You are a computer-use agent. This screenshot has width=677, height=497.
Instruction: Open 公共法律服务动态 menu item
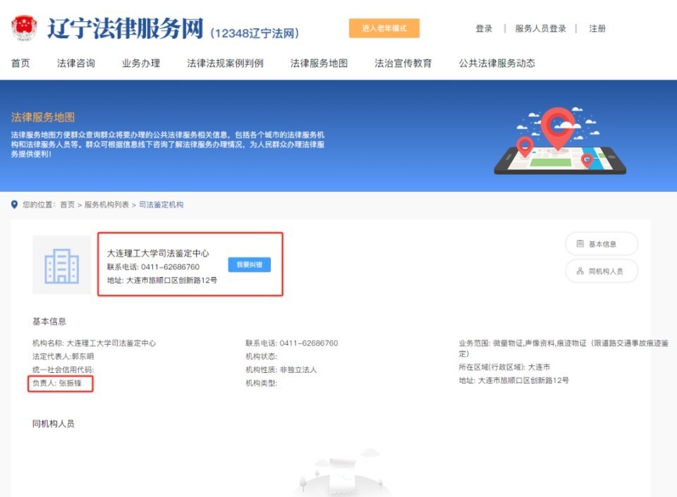(x=496, y=63)
